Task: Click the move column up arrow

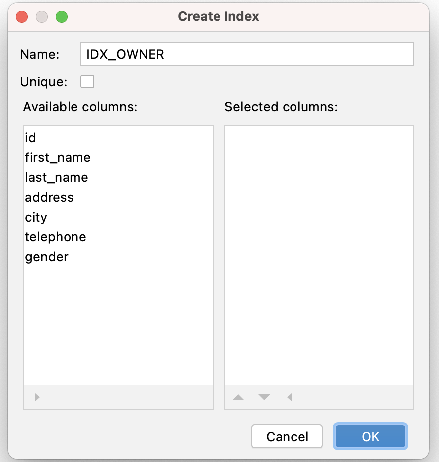Action: pos(238,397)
